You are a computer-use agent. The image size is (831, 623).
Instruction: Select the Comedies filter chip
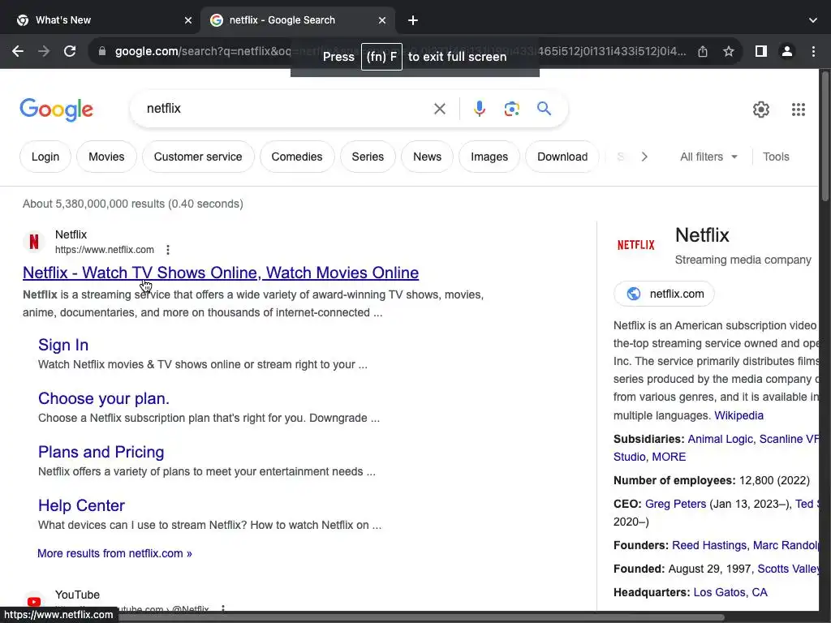pyautogui.click(x=297, y=157)
